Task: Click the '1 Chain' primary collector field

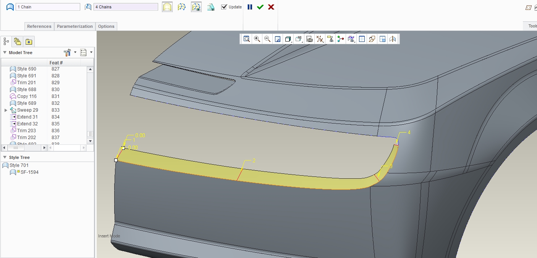Action: click(x=48, y=7)
